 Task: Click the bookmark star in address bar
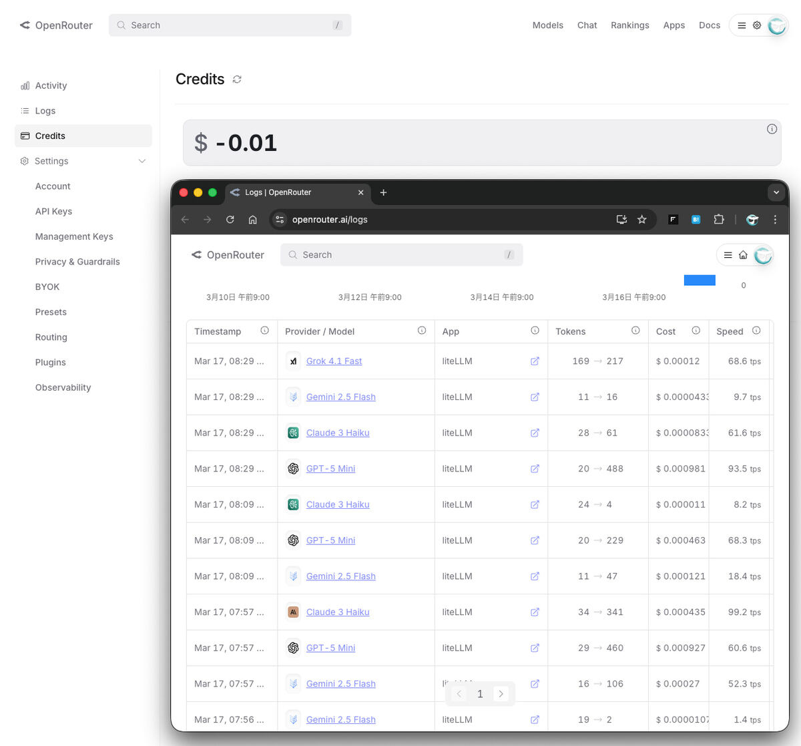point(641,220)
